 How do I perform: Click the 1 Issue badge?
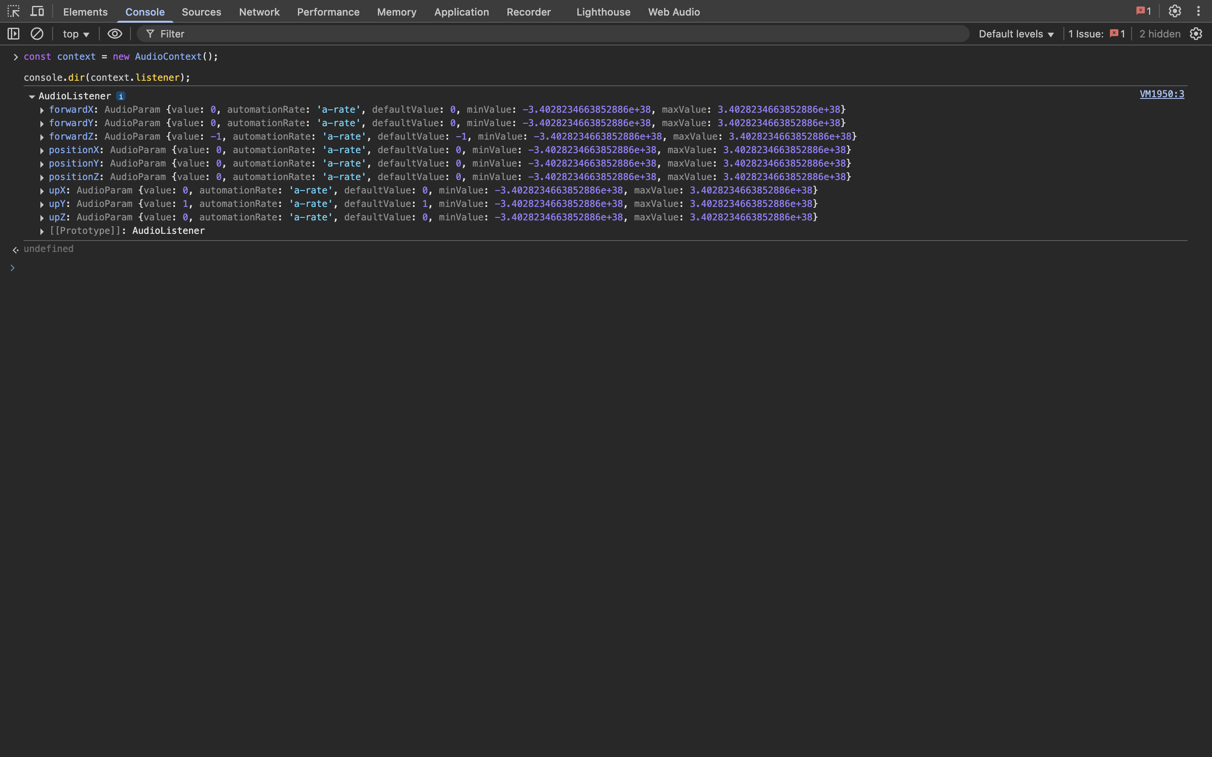click(x=1096, y=34)
